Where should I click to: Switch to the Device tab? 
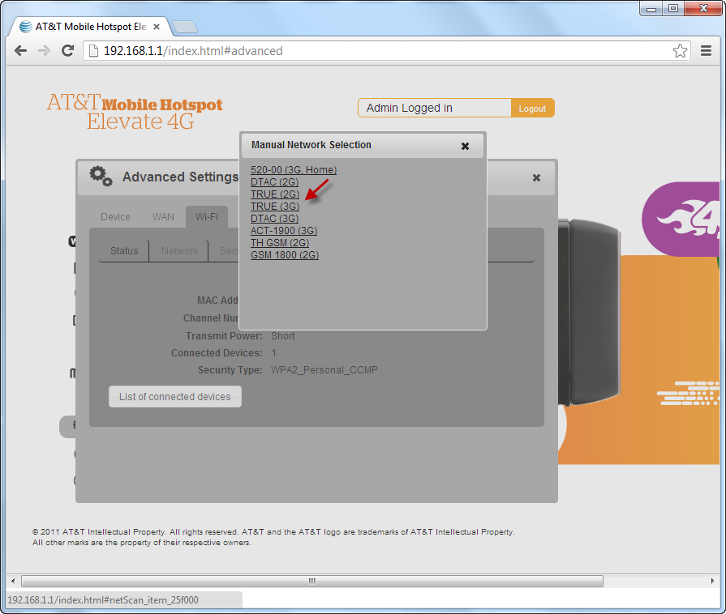pyautogui.click(x=115, y=217)
